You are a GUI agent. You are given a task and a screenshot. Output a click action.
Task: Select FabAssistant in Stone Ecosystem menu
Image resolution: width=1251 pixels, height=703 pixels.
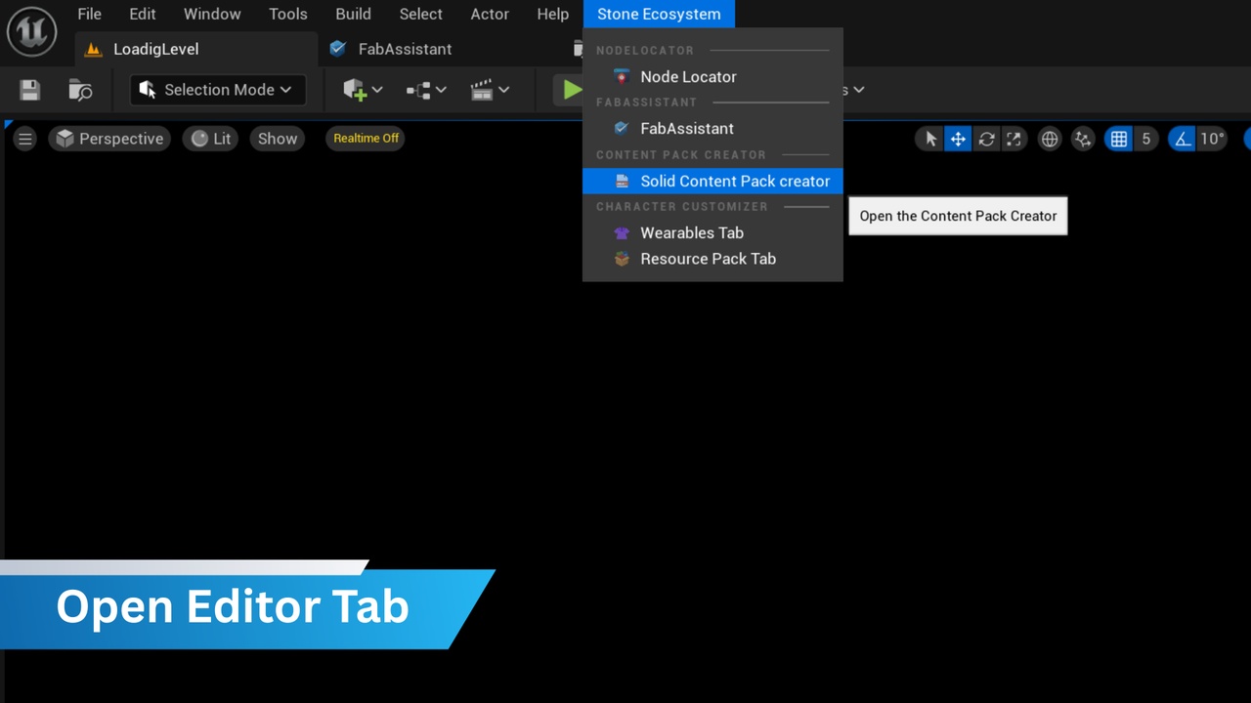click(712, 128)
